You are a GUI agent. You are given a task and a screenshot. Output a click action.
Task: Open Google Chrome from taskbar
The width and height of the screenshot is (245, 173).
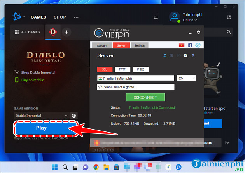(96, 167)
